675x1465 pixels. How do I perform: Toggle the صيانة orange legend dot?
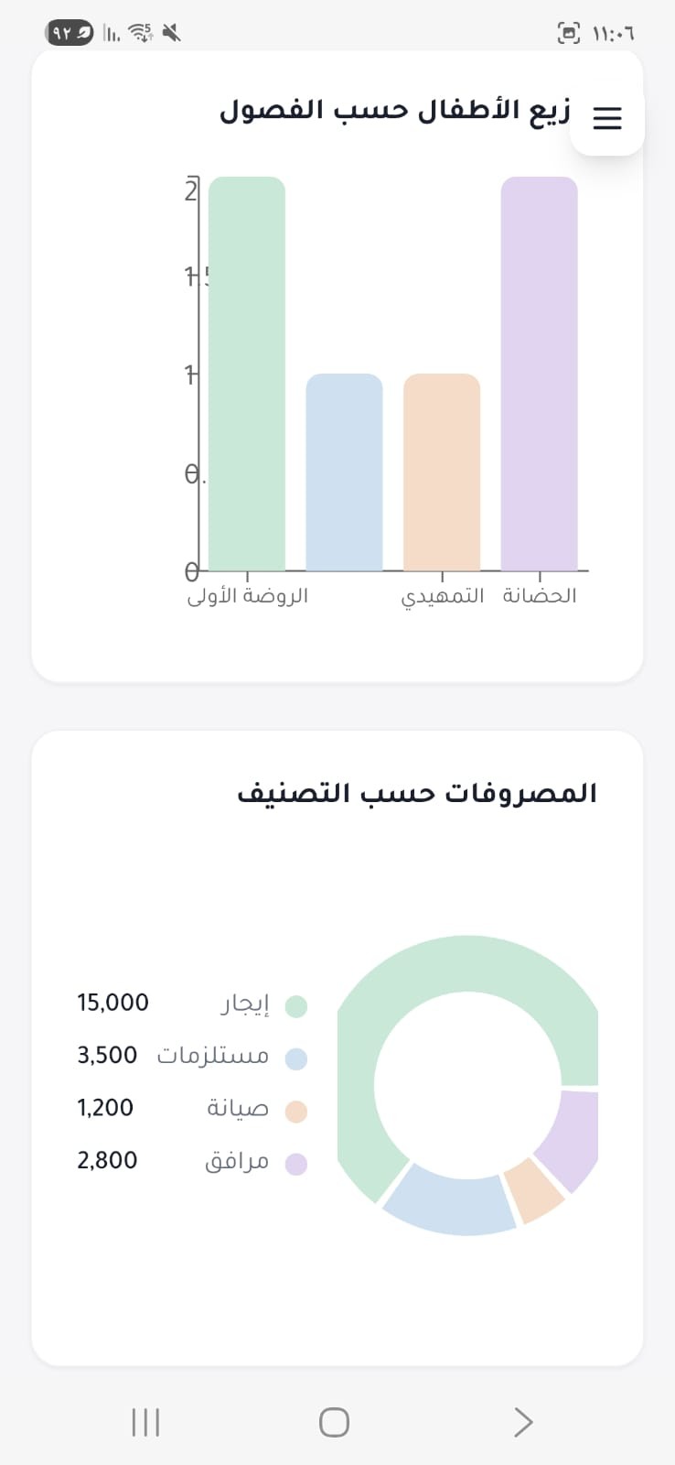tap(295, 1112)
